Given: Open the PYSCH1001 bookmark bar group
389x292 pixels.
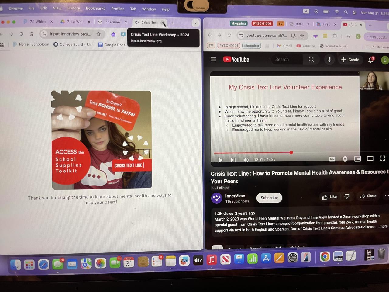Looking at the screenshot, I should 229,46.
